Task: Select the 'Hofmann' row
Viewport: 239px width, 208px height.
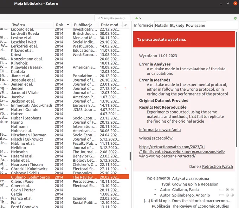Action: tap(64, 126)
